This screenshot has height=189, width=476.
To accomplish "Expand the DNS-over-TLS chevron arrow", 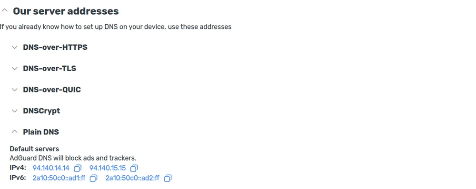I will 15,69.
